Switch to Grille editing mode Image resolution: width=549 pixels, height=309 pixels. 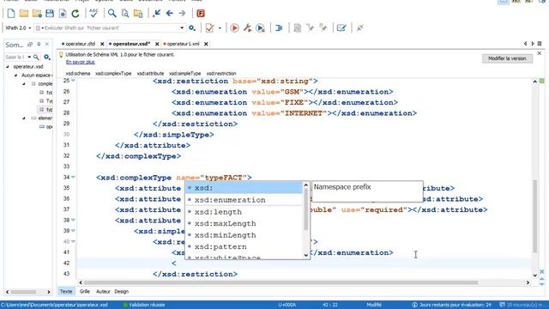(85, 292)
